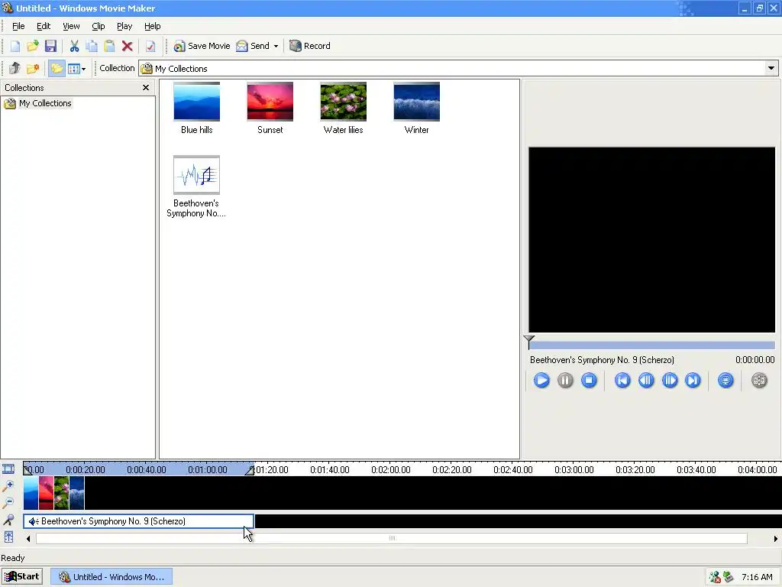The width and height of the screenshot is (782, 587).
Task: Select My Collections in the tree
Action: coord(45,103)
